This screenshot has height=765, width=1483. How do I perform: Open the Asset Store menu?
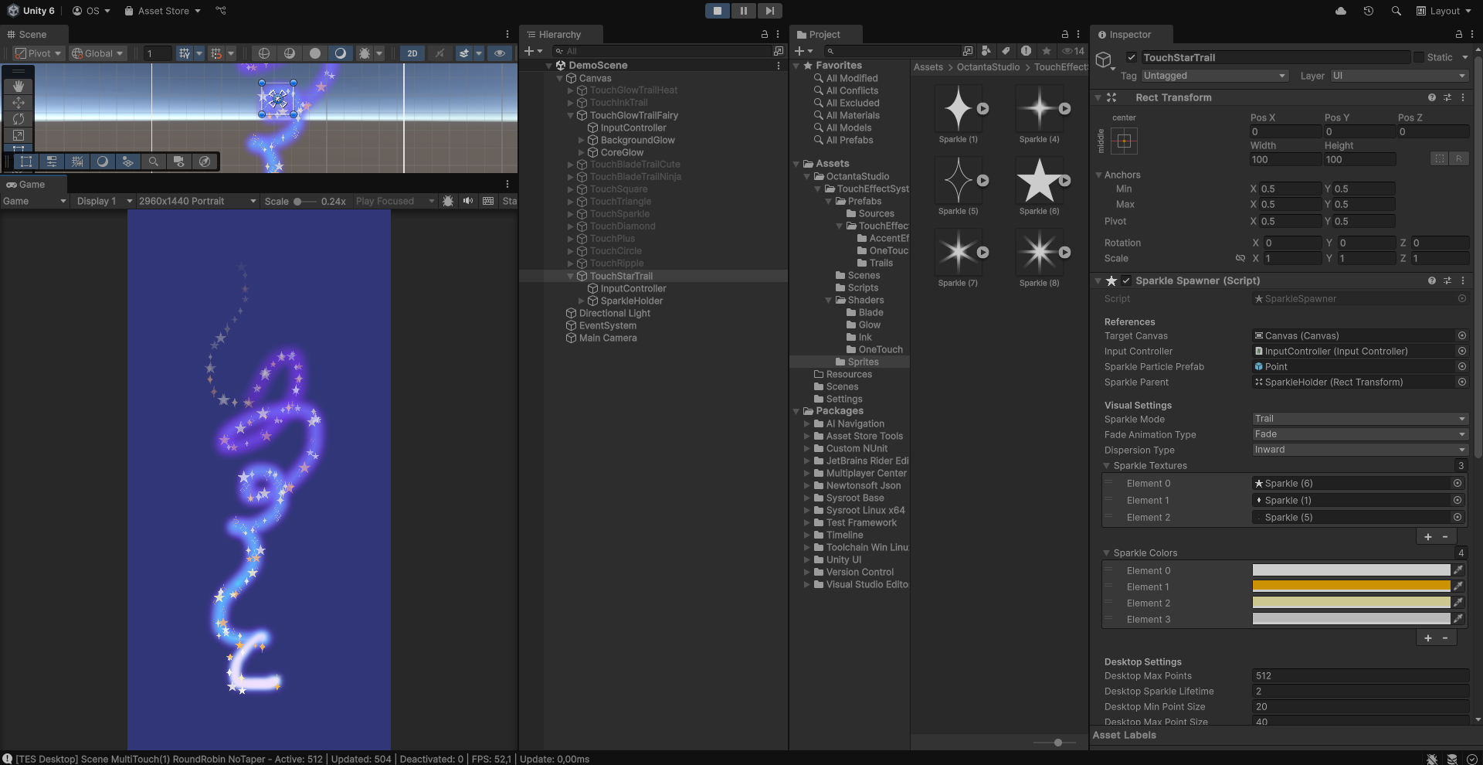click(163, 11)
